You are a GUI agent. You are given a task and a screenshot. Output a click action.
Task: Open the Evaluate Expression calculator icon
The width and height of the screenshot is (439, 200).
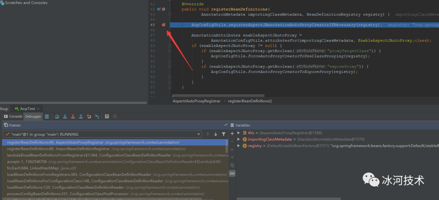pos(107,117)
